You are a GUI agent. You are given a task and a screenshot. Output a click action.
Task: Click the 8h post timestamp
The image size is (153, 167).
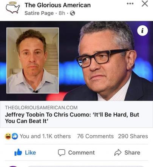tap(62, 13)
